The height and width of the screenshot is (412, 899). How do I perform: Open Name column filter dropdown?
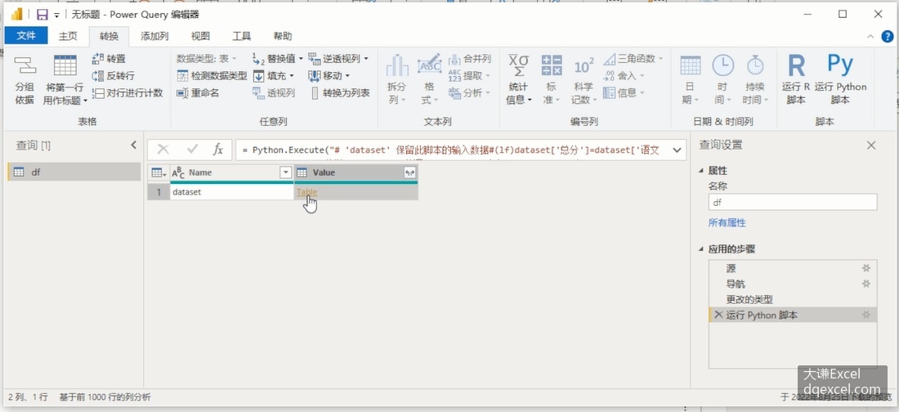coord(285,172)
